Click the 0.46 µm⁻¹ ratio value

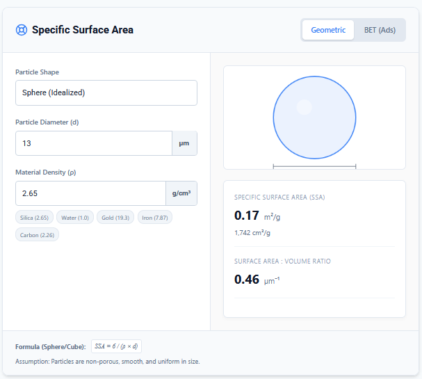(x=257, y=280)
